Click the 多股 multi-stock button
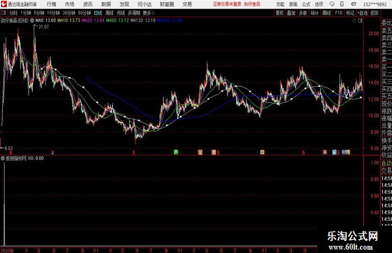The height and width of the screenshot is (253, 392). (303, 13)
